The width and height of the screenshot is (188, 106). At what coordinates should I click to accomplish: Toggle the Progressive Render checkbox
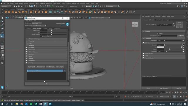(x=41, y=37)
